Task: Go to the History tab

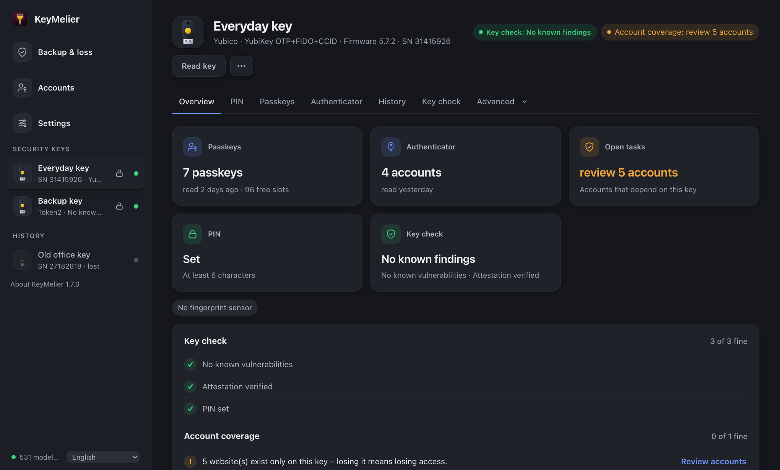Action: coord(392,102)
